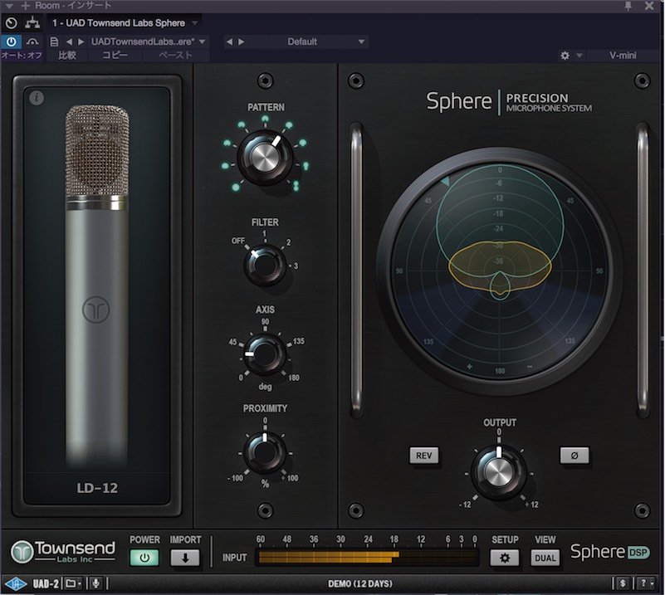Select next Default program arrow
665x595 pixels.
click(241, 41)
